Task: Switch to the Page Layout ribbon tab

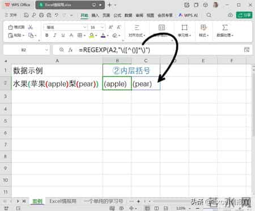Action: click(106, 15)
